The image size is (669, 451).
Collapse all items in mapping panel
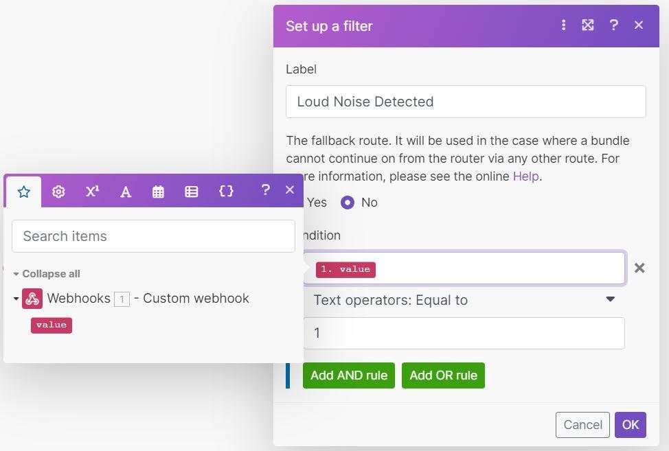point(47,274)
